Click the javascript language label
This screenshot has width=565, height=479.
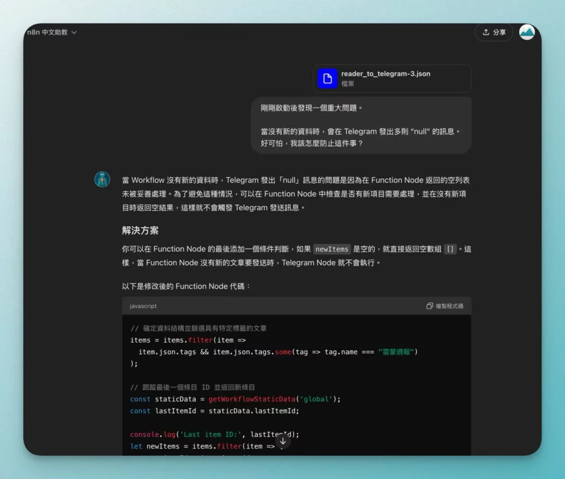tap(143, 306)
